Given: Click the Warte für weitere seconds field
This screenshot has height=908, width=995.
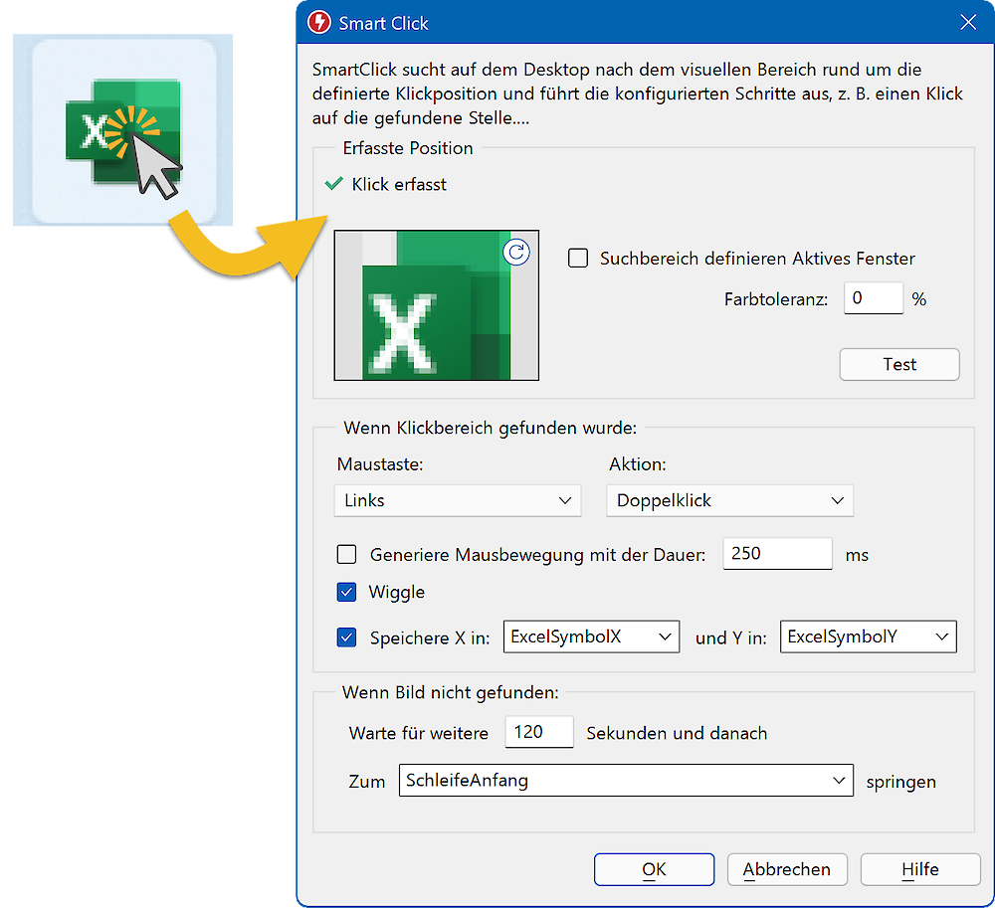Looking at the screenshot, I should [539, 732].
